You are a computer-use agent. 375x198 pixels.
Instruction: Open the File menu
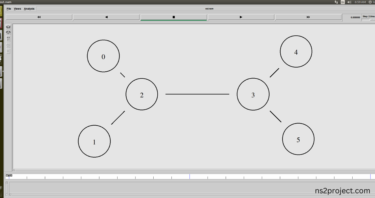click(x=9, y=9)
